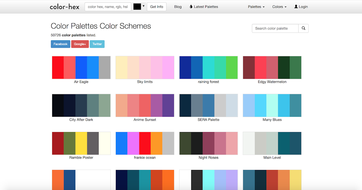The width and height of the screenshot is (362, 190).
Task: Click the color-hex logo
Action: (64, 7)
